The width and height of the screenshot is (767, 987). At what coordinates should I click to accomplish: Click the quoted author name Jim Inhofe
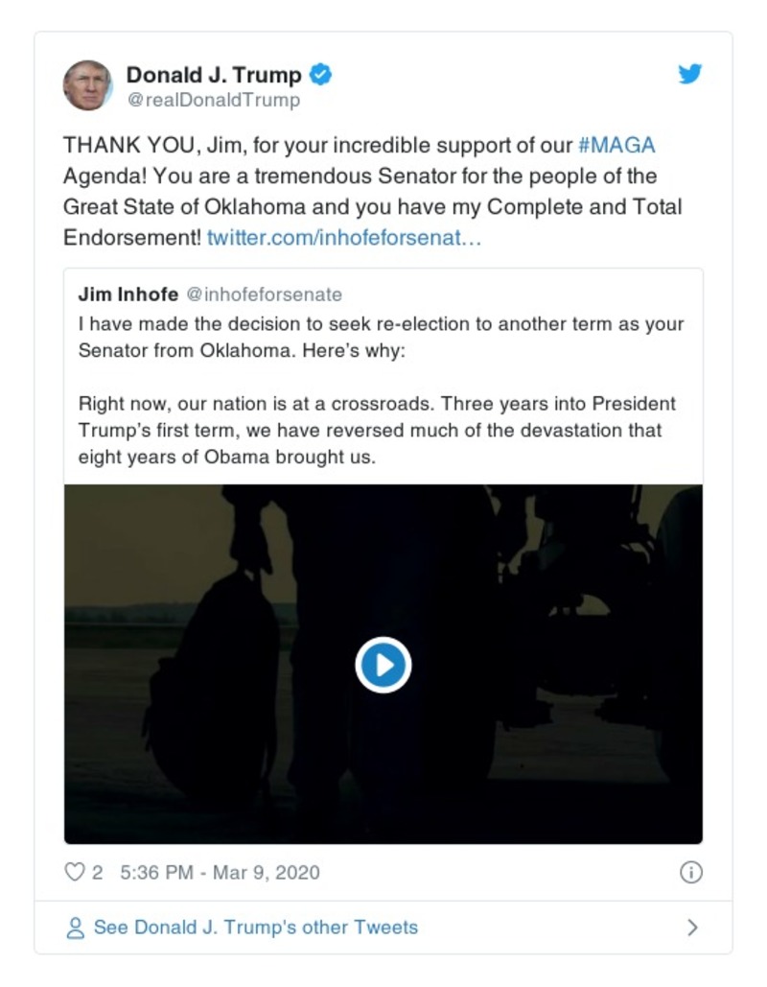click(x=127, y=294)
